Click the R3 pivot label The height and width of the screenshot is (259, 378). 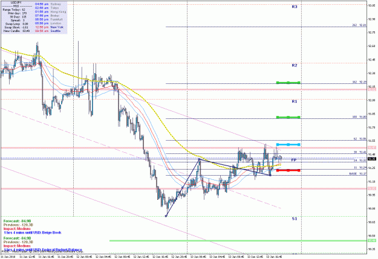pos(295,7)
